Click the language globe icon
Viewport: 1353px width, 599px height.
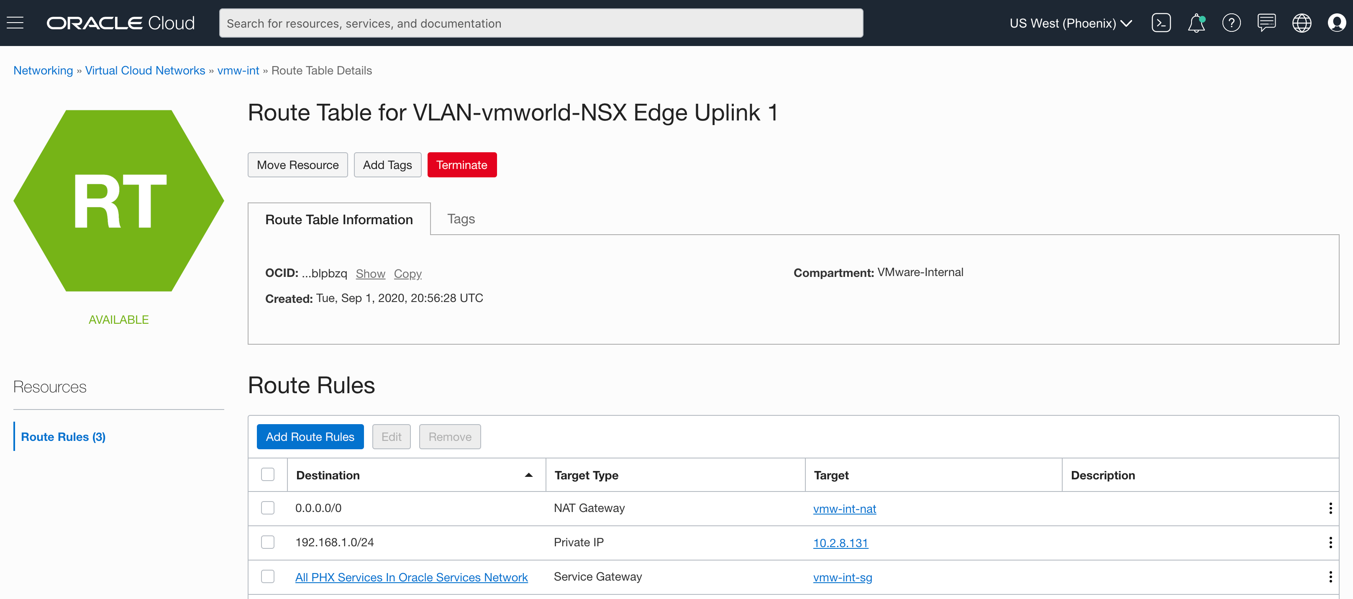coord(1302,23)
